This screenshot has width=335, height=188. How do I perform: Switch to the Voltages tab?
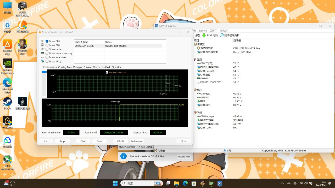tap(77, 67)
